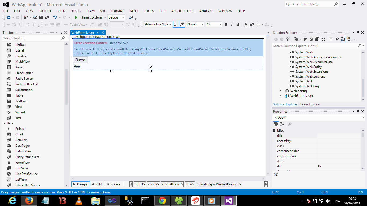
Task: Click Pending Changes Filter icon in Solution Explorer
Action: [296, 39]
